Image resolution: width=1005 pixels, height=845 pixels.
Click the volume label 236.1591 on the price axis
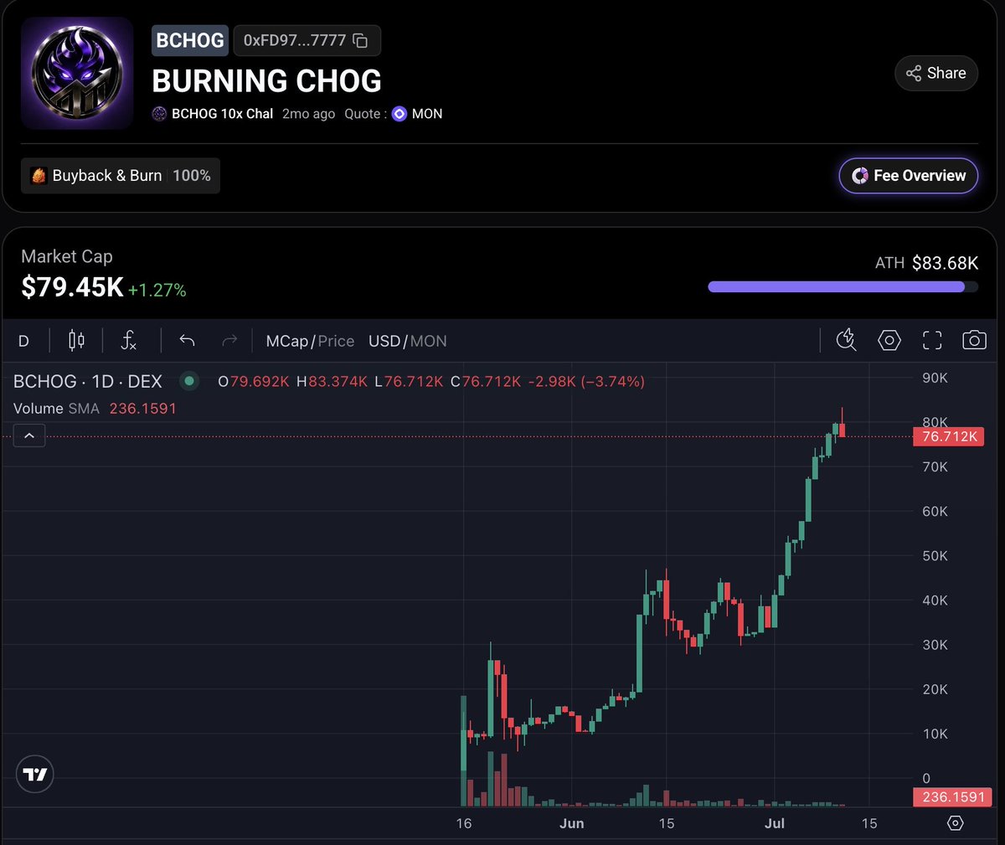[x=953, y=797]
